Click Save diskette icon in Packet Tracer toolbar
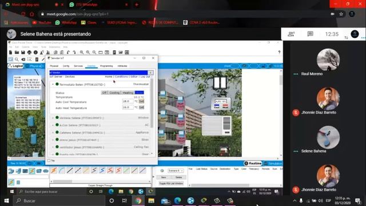 (x=23, y=52)
